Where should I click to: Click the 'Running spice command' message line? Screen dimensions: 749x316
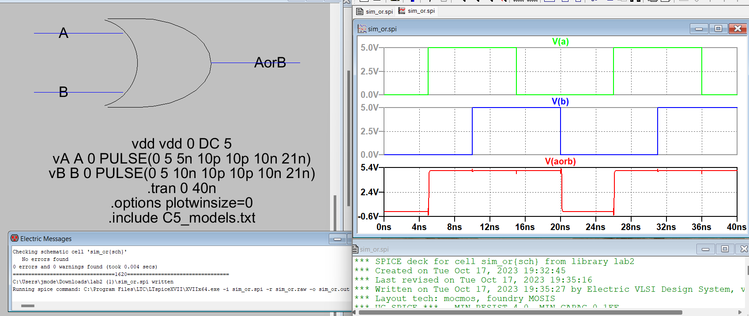[181, 289]
